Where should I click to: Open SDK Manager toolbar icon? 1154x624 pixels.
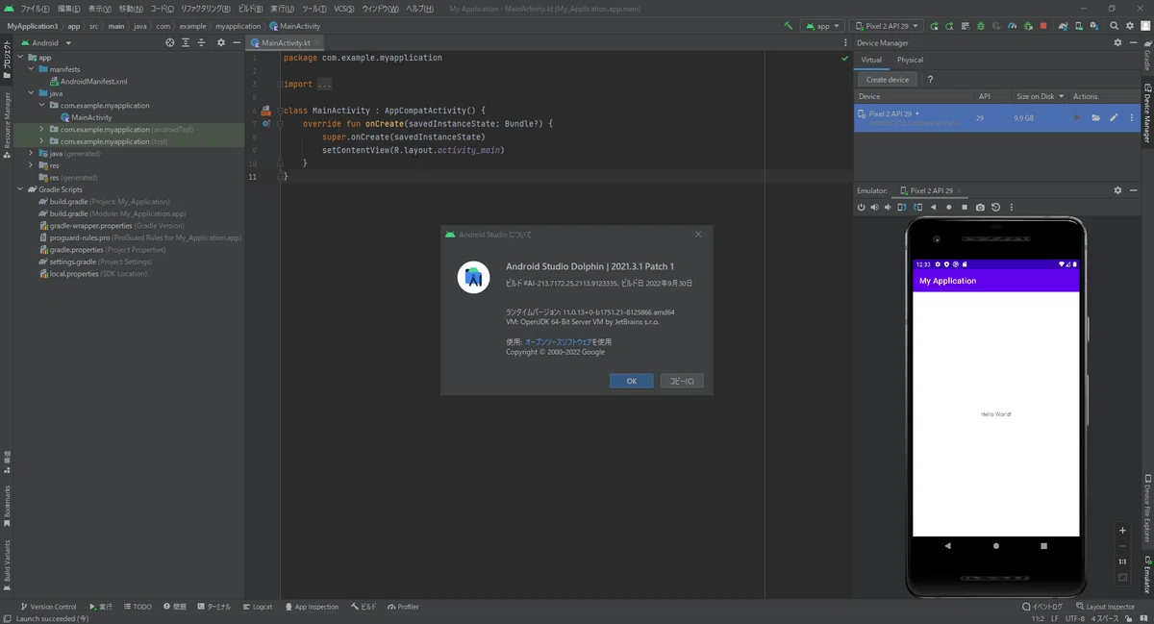click(1094, 26)
